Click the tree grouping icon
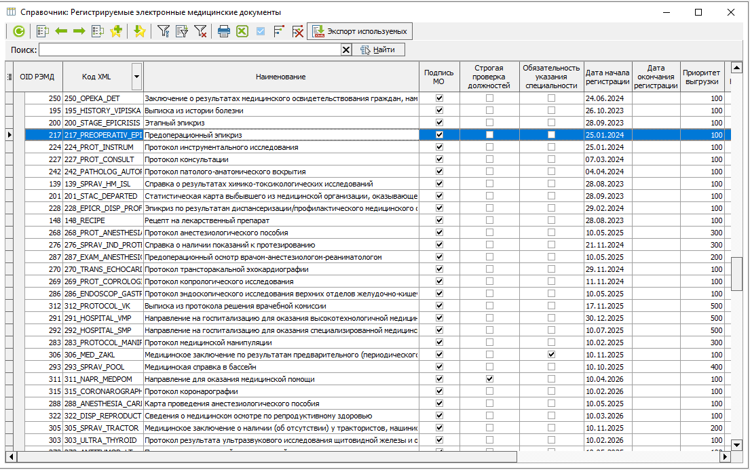The width and height of the screenshot is (750, 470). (x=279, y=32)
